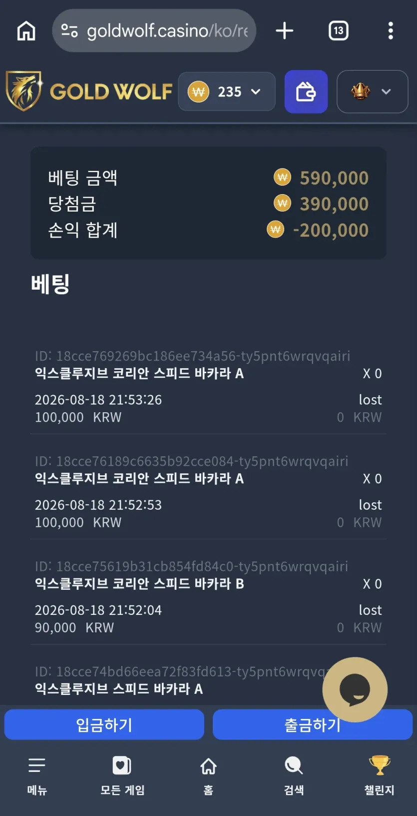Screen dimensions: 417x816
Task: Open the 검색 search tab
Action: click(294, 776)
